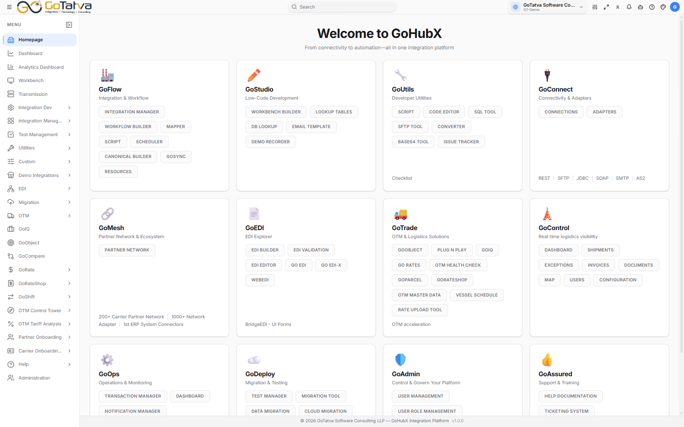Open the GoTatva Software company dropdown
This screenshot has width=684, height=427.
[x=547, y=7]
